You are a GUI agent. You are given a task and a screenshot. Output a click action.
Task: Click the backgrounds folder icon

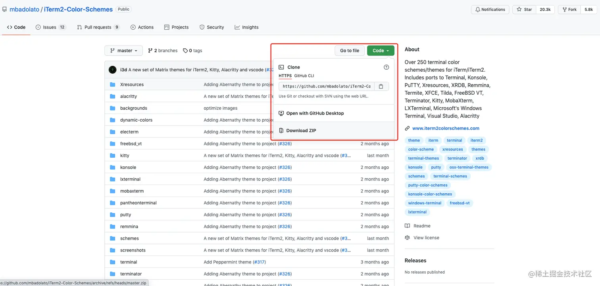(x=112, y=108)
